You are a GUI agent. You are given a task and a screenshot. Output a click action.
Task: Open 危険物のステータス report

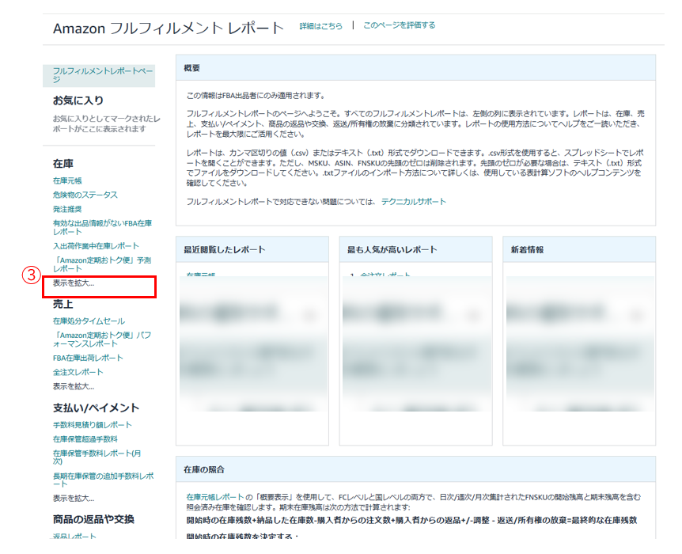click(x=85, y=195)
